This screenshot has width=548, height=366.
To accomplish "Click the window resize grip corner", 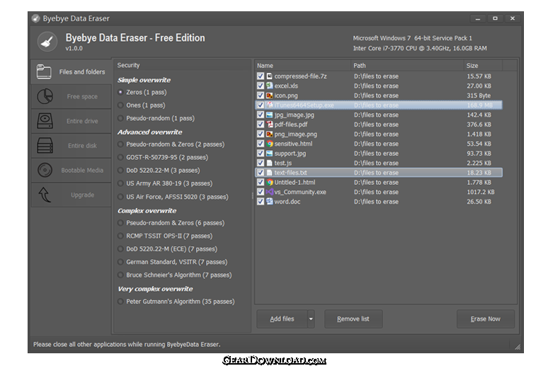I will [518, 347].
